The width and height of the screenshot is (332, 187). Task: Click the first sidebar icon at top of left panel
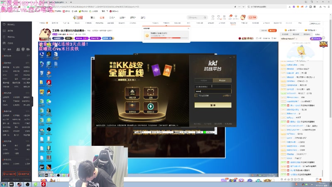point(4,25)
